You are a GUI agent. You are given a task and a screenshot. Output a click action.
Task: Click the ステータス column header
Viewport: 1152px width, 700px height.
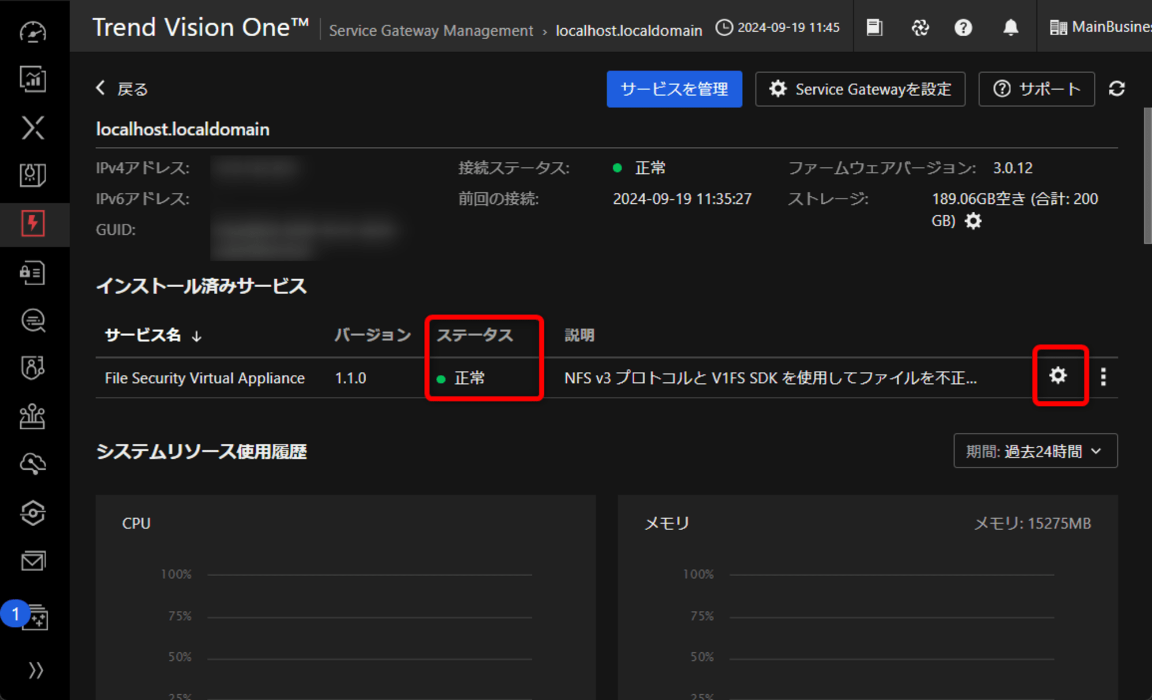475,335
